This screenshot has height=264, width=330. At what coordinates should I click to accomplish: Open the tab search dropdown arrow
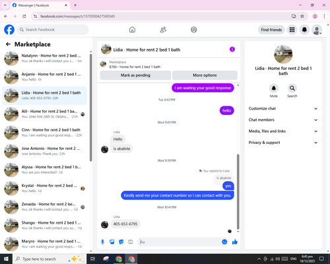click(x=5, y=5)
